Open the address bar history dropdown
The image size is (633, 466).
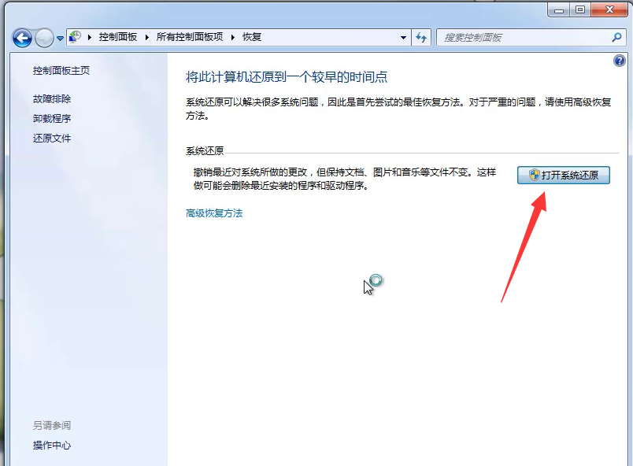[403, 37]
